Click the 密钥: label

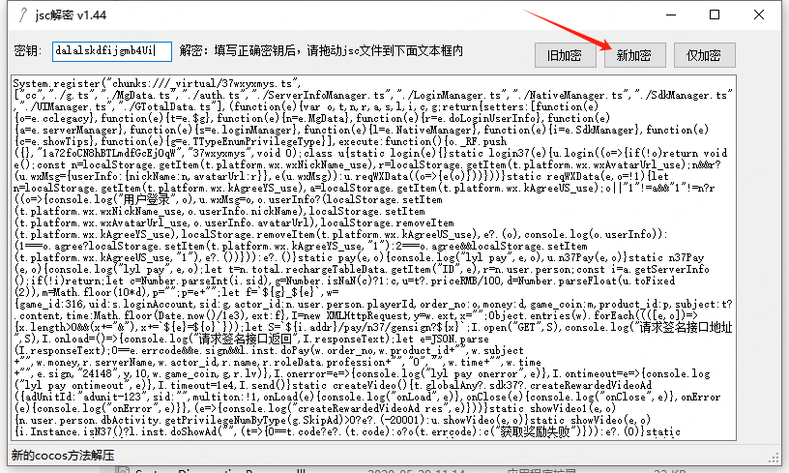(28, 51)
